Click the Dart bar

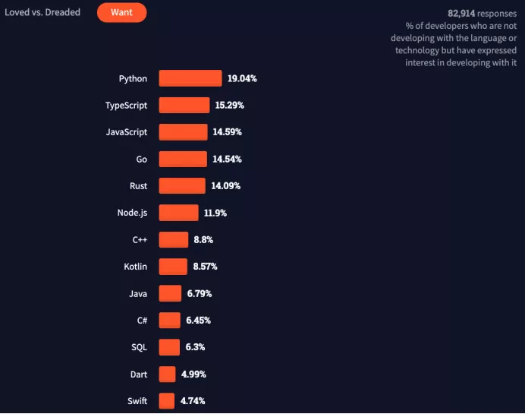coord(167,374)
